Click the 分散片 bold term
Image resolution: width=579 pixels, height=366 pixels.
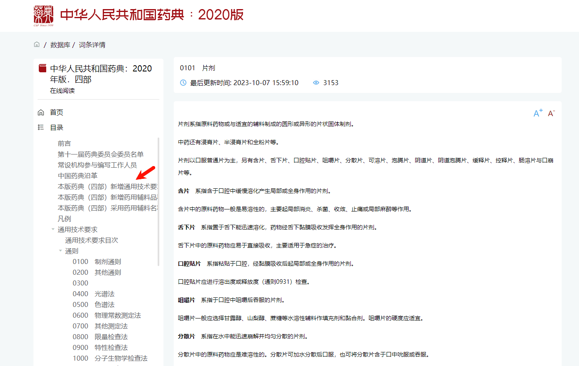point(187,336)
